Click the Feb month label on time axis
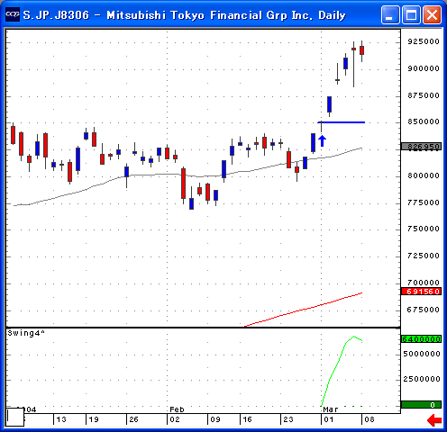447x432 pixels. pyautogui.click(x=177, y=409)
